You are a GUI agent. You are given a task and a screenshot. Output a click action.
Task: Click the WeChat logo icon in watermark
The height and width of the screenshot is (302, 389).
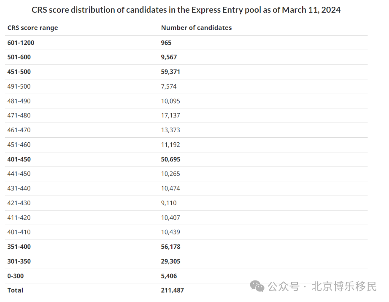257,286
